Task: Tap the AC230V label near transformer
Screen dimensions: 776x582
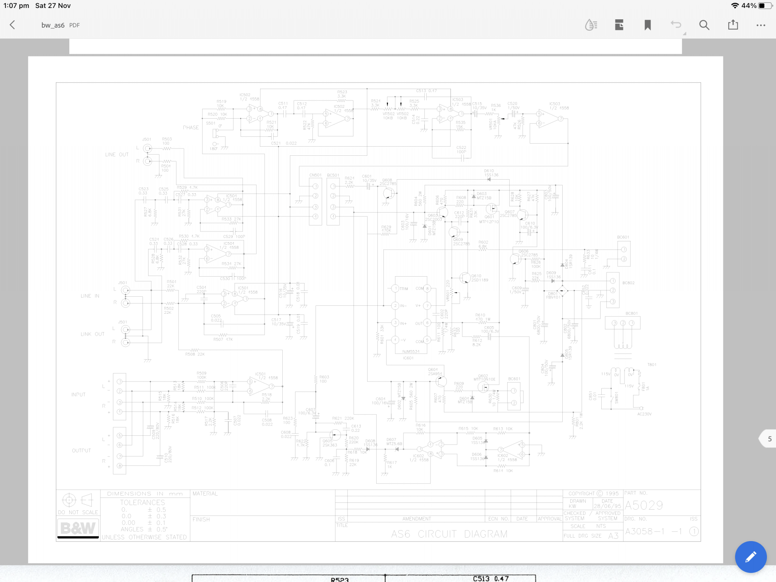Action: point(644,414)
